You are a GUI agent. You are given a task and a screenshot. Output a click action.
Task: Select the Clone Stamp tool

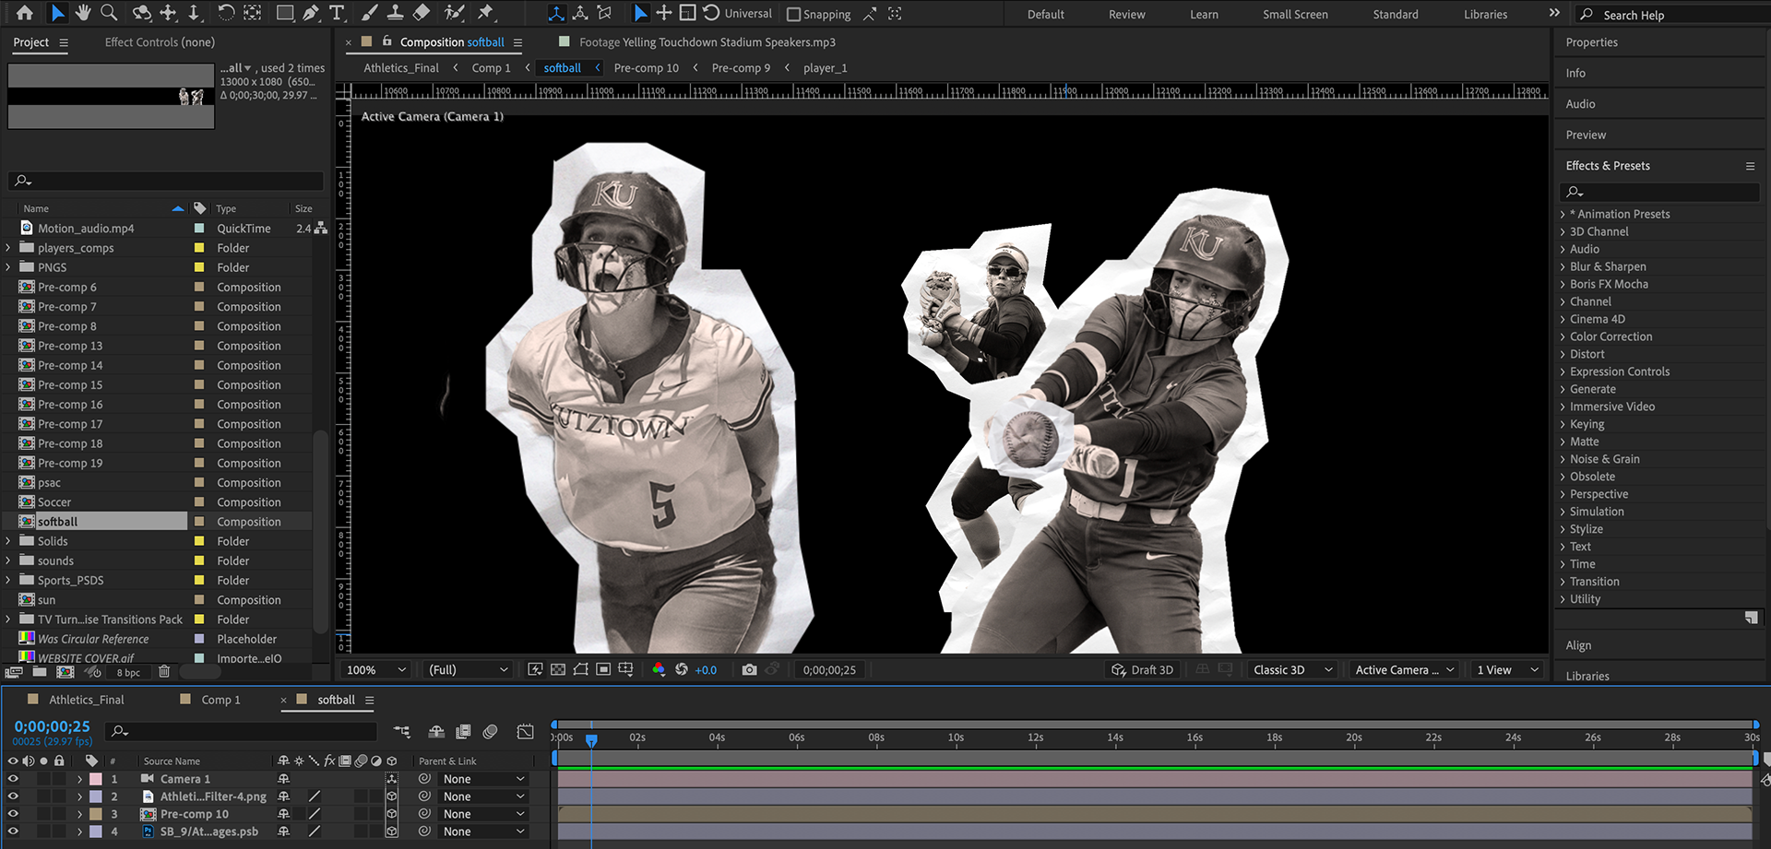point(395,13)
